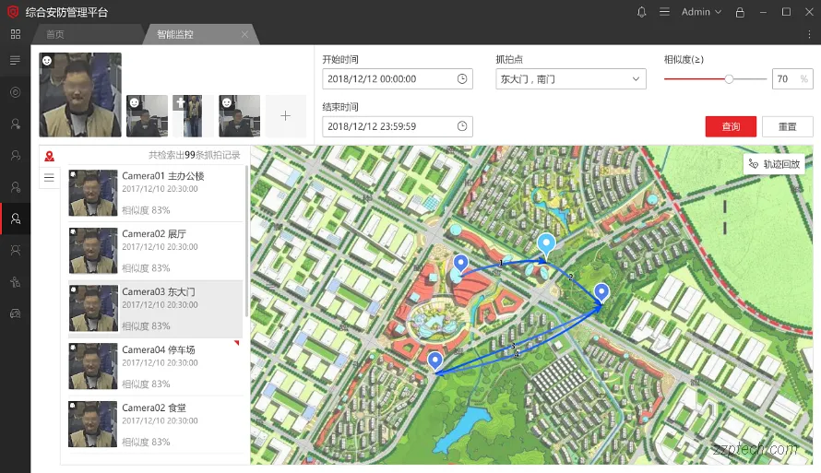Select the Camera04 停车场 capture record
This screenshot has height=473, width=821.
coord(155,367)
